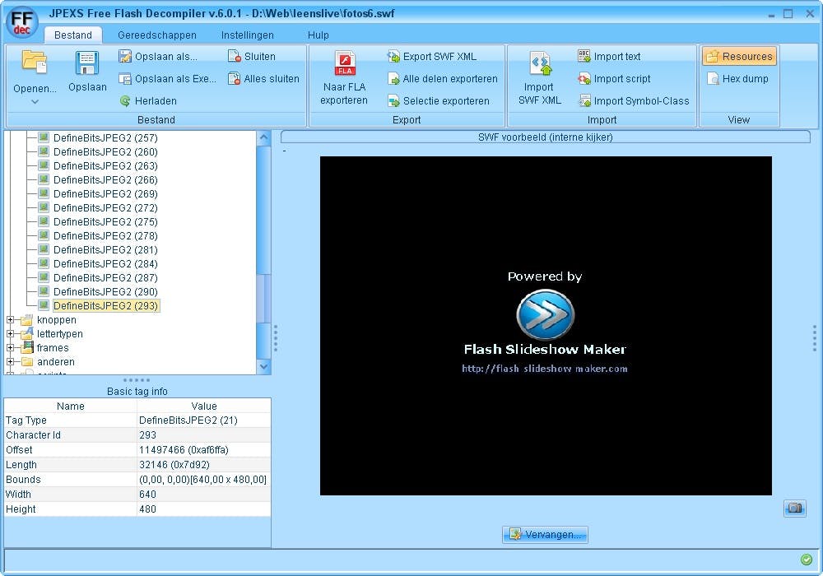Select the Import SWF XML icon

[539, 63]
